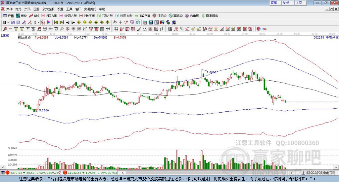Open the P数字表 number table

87,16
